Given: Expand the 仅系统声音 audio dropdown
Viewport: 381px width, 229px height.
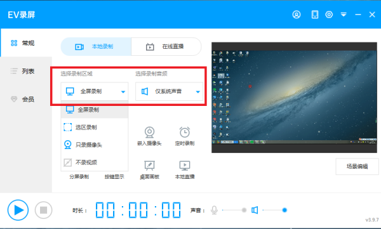Looking at the screenshot, I should click(169, 91).
